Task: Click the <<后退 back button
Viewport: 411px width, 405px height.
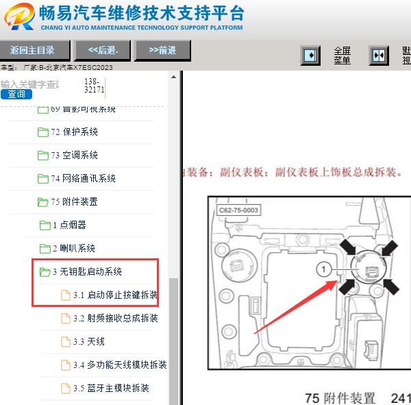Action: click(103, 50)
